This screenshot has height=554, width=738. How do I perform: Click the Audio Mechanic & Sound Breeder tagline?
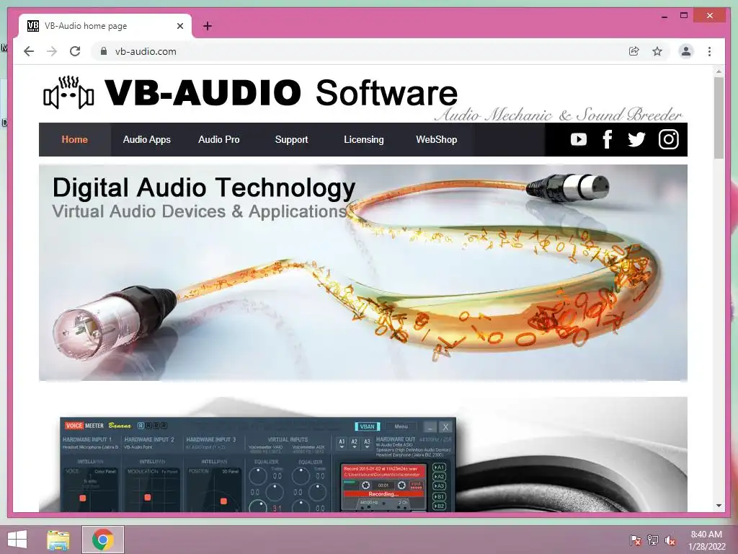pos(559,115)
